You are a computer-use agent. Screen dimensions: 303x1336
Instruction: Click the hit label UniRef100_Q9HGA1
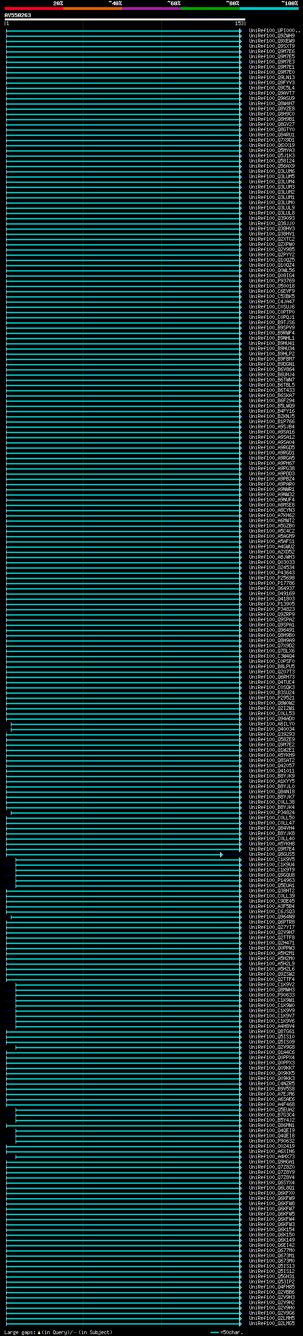(x=272, y=1162)
